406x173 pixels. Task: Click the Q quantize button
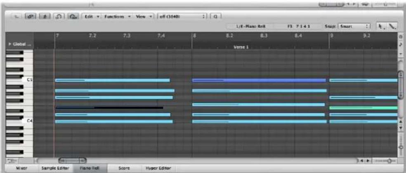[x=215, y=16]
